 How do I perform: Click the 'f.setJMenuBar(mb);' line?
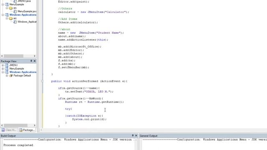(x=73, y=67)
